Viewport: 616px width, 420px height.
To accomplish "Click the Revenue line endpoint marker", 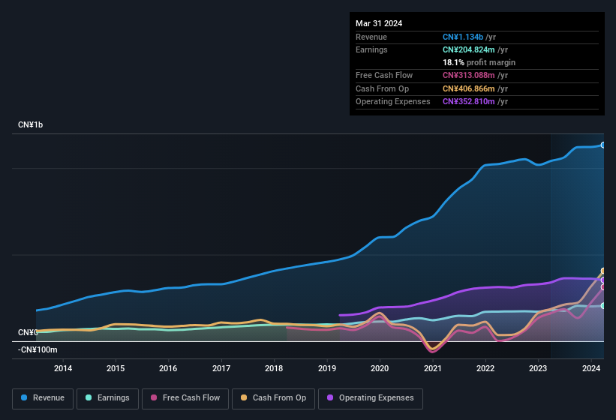I will (603, 145).
